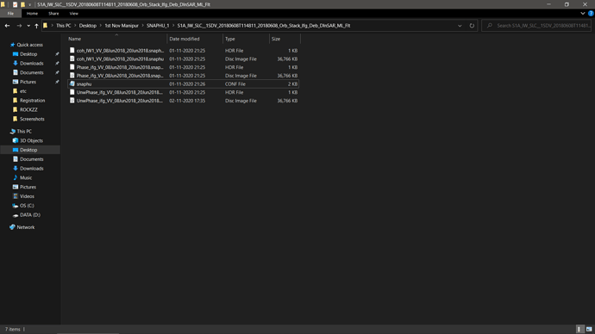Image resolution: width=595 pixels, height=334 pixels.
Task: Refresh the current folder
Action: click(x=472, y=26)
